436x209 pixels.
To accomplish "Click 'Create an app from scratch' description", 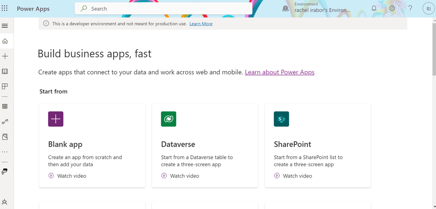I will [x=85, y=161].
